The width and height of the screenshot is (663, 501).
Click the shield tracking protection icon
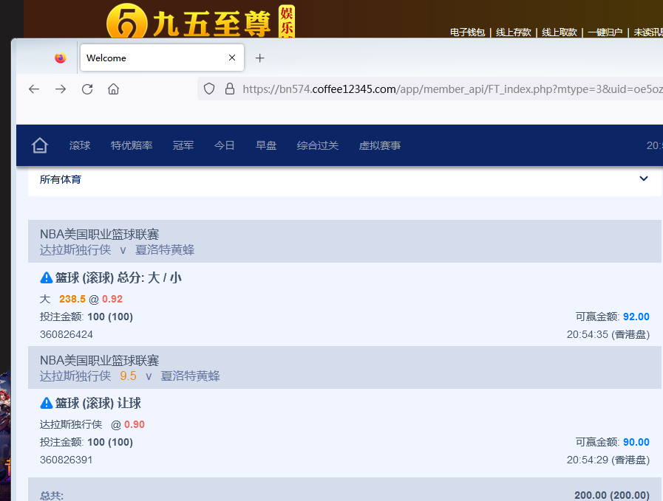click(x=209, y=89)
